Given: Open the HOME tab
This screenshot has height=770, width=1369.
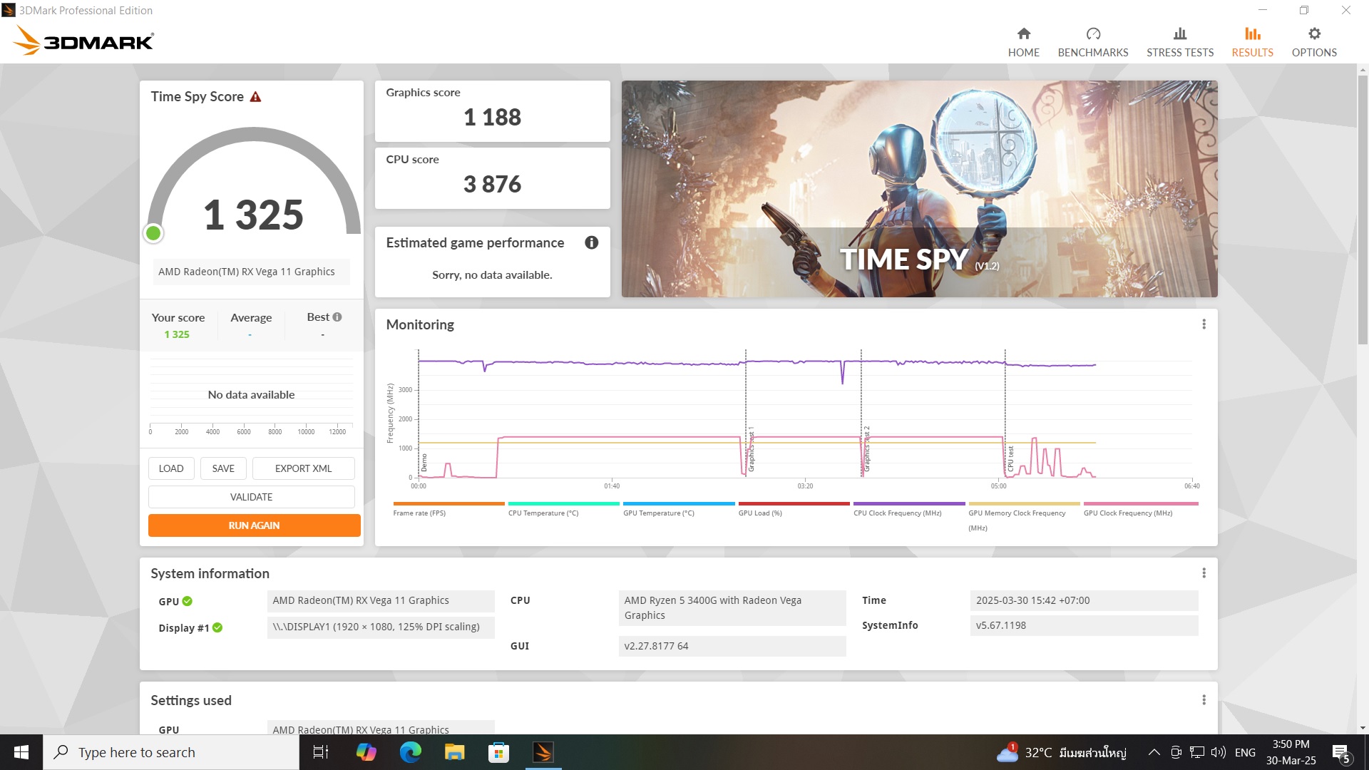Looking at the screenshot, I should 1023,42.
